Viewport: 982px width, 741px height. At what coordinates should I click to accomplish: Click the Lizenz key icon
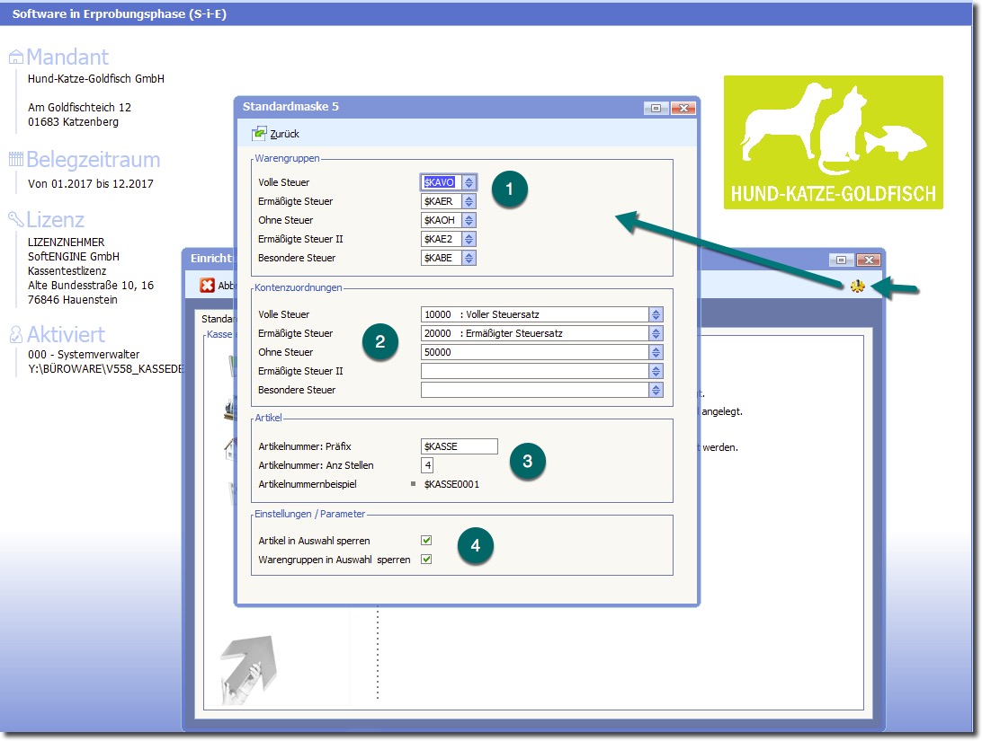pos(15,219)
